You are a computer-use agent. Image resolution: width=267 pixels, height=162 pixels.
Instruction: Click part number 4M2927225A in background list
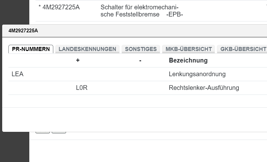point(61,7)
